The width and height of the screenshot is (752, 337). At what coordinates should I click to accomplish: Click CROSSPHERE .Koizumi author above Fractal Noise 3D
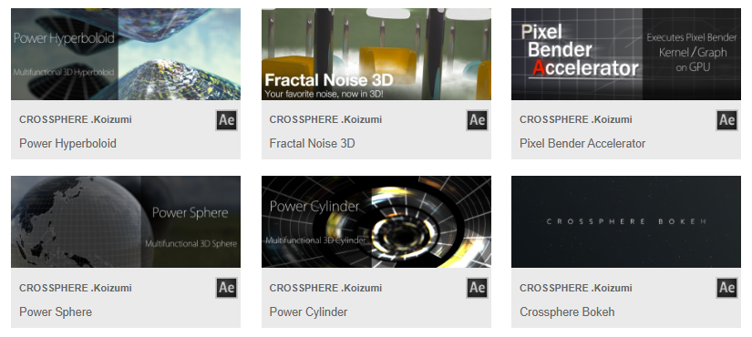coord(325,120)
